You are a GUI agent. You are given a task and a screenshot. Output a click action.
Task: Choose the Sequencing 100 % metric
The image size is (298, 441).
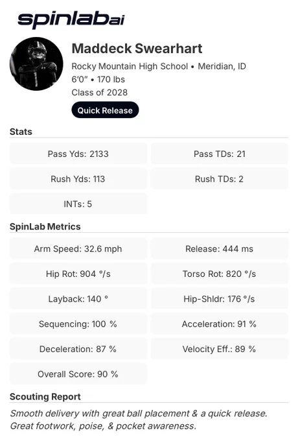click(x=78, y=324)
